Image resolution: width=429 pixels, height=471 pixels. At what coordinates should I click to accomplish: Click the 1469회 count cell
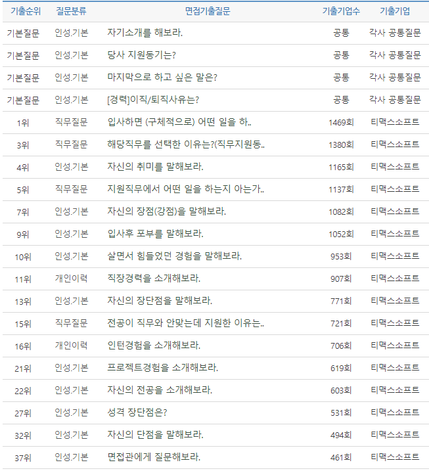(341, 122)
